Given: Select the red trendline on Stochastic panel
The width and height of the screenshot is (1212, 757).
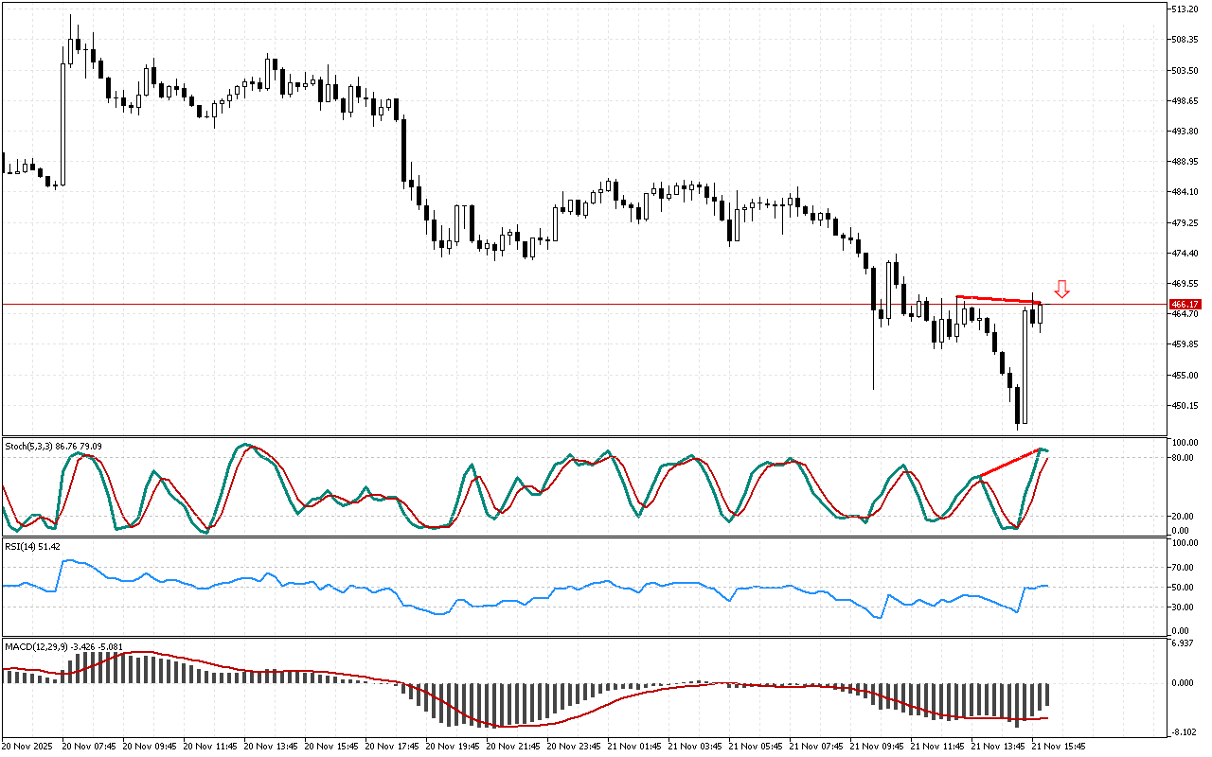Looking at the screenshot, I should click(1008, 464).
